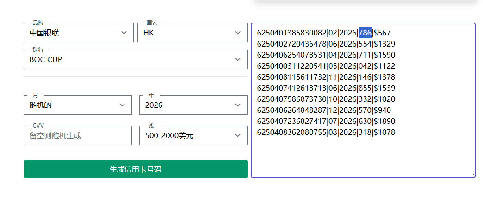The width and height of the screenshot is (483, 198).
Task: Click the highlighted 786 text in output
Action: click(x=365, y=33)
